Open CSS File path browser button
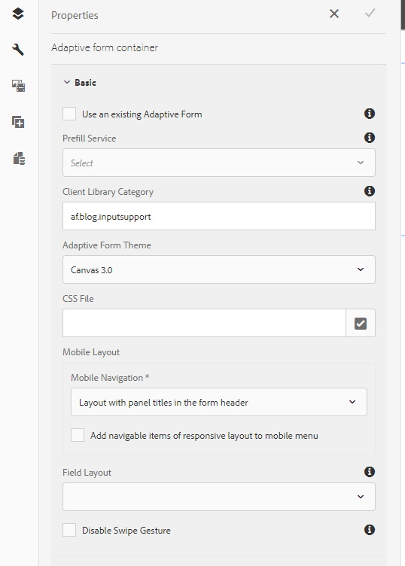The height and width of the screenshot is (566, 405). [361, 323]
